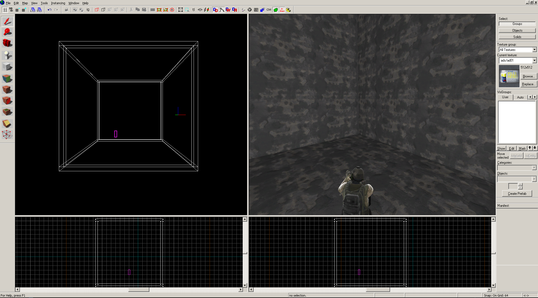Toggle displacement 3D walkable 'DW' icon

(228, 10)
